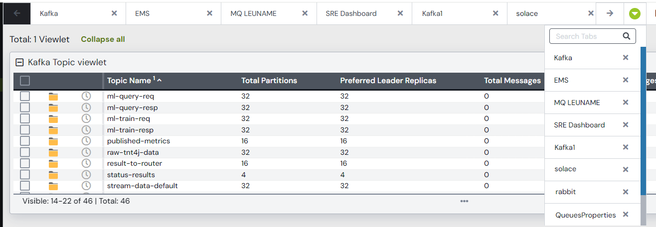Move tabs forward with right arrow button

(610, 13)
